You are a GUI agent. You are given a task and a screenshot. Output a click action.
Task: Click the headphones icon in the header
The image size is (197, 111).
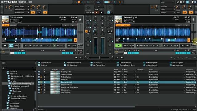coord(184,2)
